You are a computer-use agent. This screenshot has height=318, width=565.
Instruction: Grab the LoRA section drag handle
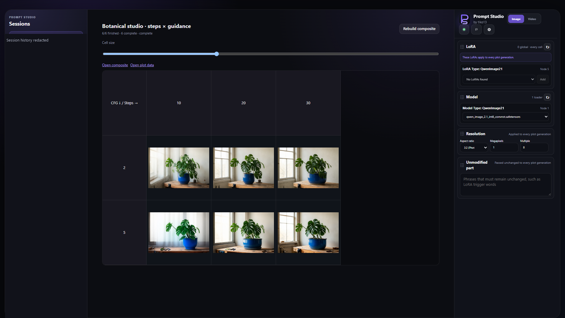(462, 47)
